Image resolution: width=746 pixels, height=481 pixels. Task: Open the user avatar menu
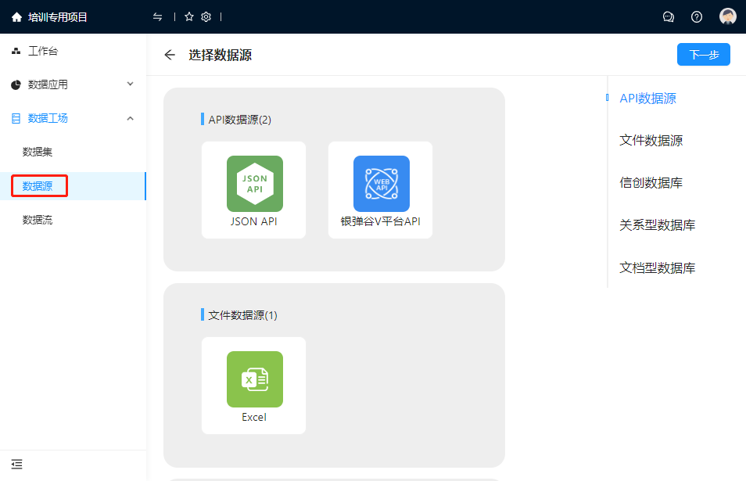[728, 16]
